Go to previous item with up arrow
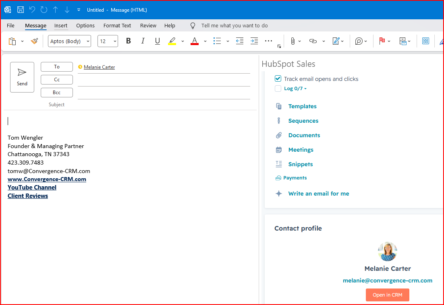The width and height of the screenshot is (444, 305). (56, 10)
